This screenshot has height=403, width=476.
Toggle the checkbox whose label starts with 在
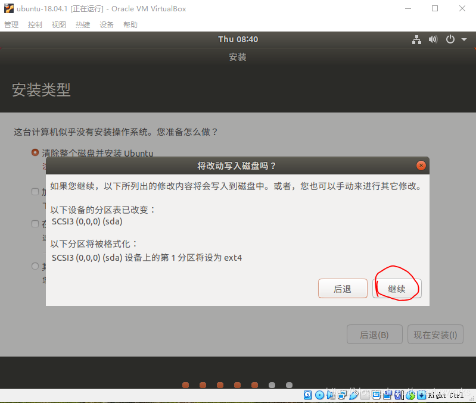[x=35, y=224]
